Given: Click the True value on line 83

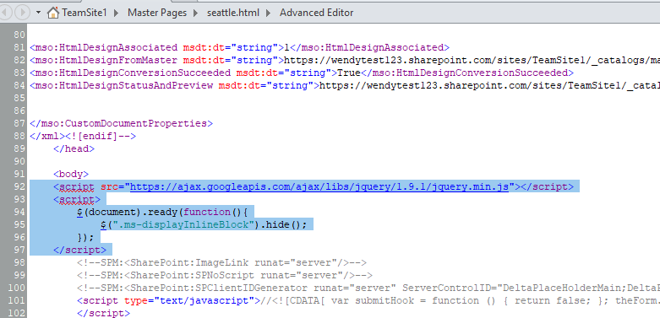Looking at the screenshot, I should [x=349, y=73].
